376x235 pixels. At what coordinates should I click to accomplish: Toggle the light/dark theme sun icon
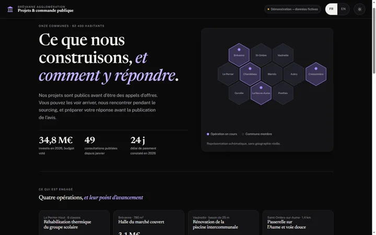tap(359, 9)
